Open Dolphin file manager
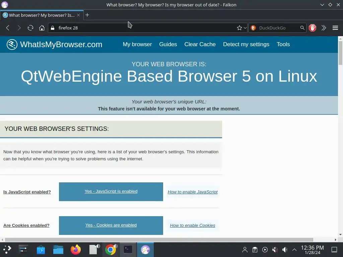This screenshot has width=343, height=257. tap(58, 250)
